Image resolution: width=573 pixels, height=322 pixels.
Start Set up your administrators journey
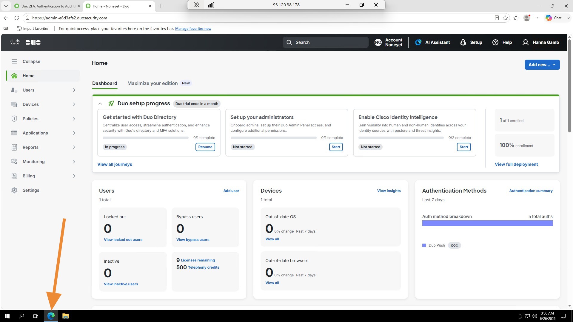click(x=336, y=147)
